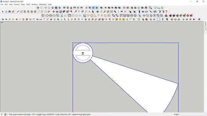Toggle Display Section Planes
The image size is (207, 116).
point(90,8)
